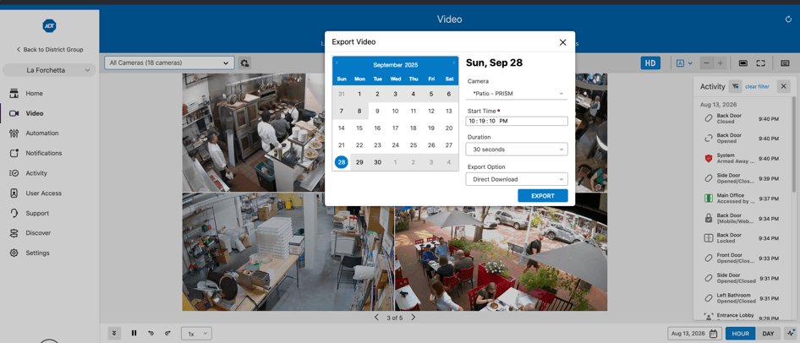Go to next camera page

414,318
